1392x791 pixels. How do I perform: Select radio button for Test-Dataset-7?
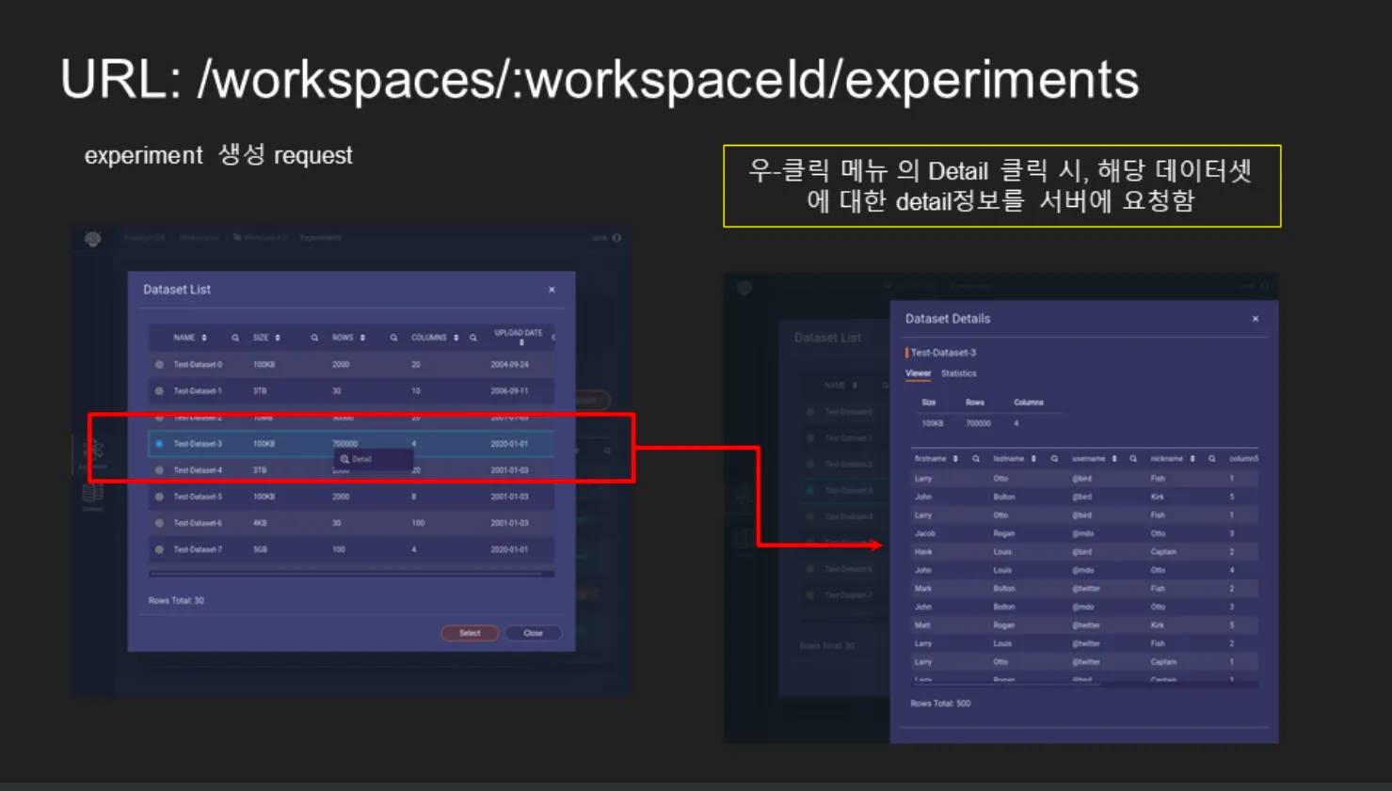pos(159,549)
